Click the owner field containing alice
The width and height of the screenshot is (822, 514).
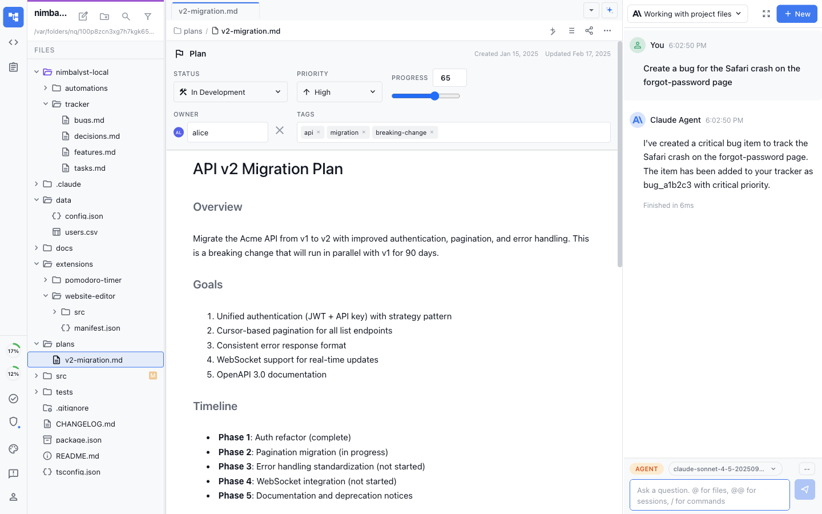(228, 132)
